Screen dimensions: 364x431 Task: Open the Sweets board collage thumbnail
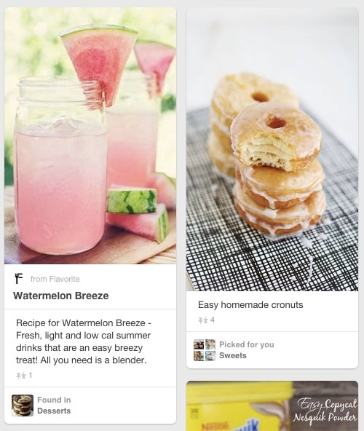pyautogui.click(x=205, y=350)
